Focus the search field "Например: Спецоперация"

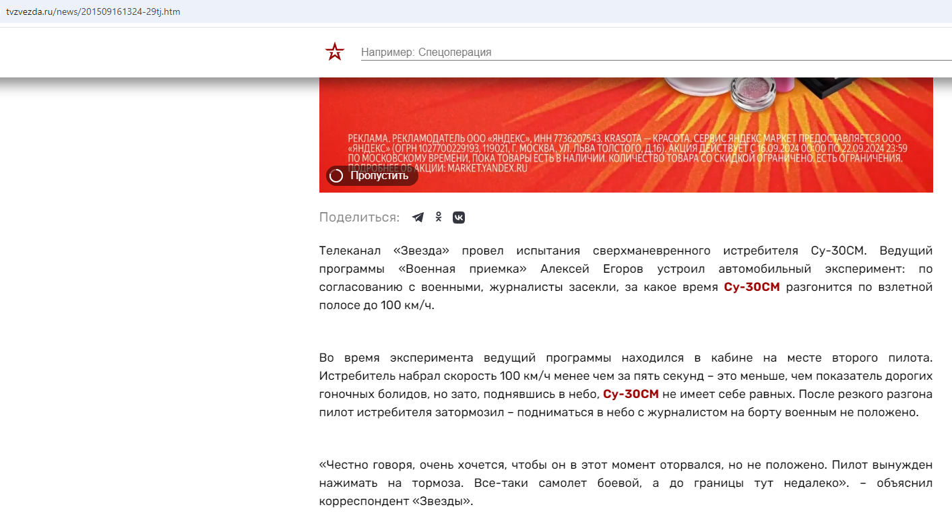point(656,52)
